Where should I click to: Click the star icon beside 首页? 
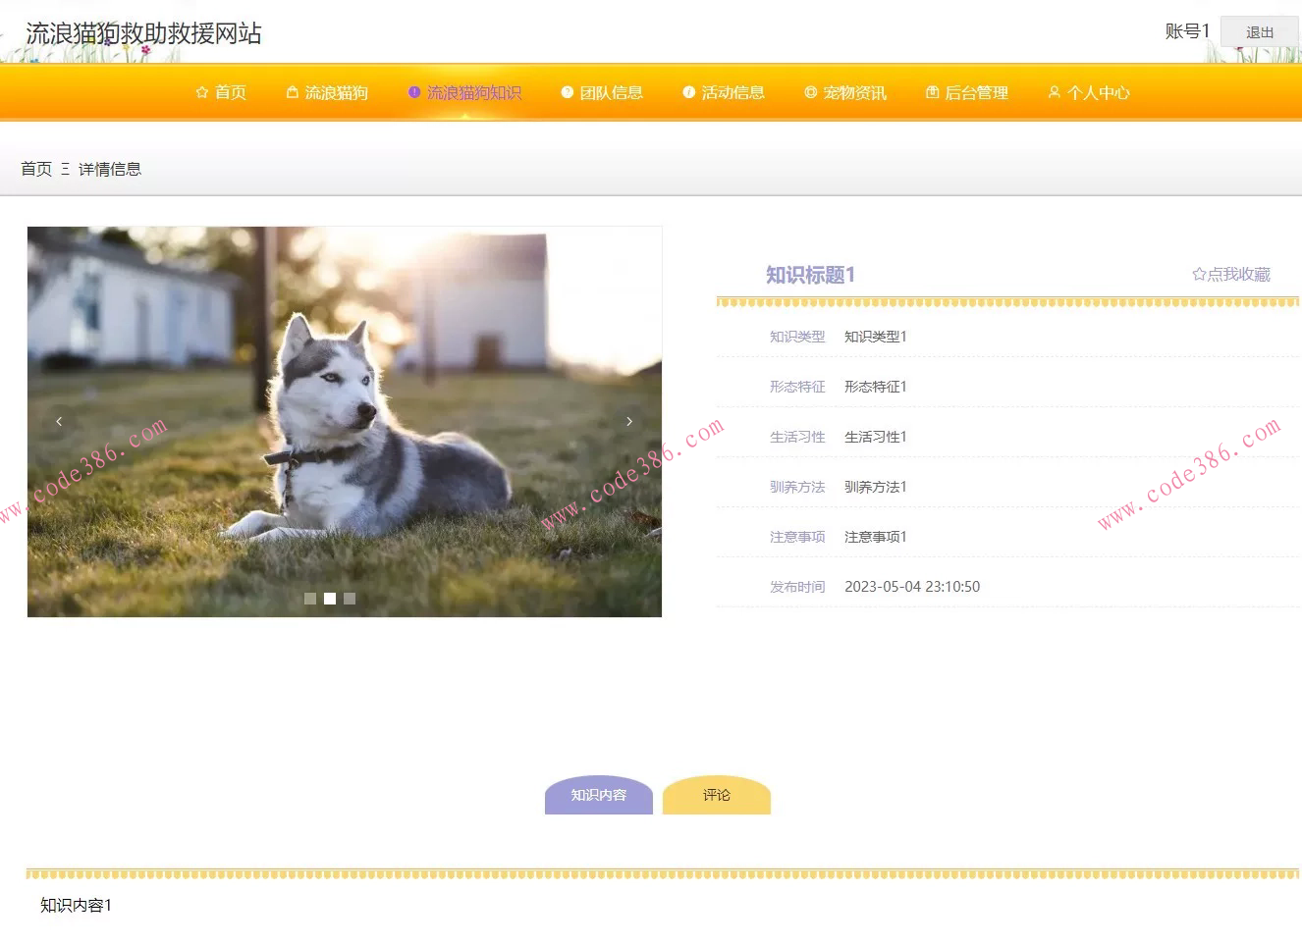click(202, 92)
